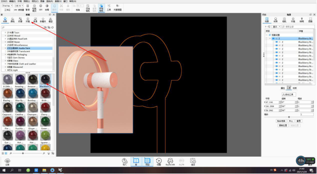317x174 pixels.
Task: Open the Light Manager (光管理器)
Action: (117, 7)
